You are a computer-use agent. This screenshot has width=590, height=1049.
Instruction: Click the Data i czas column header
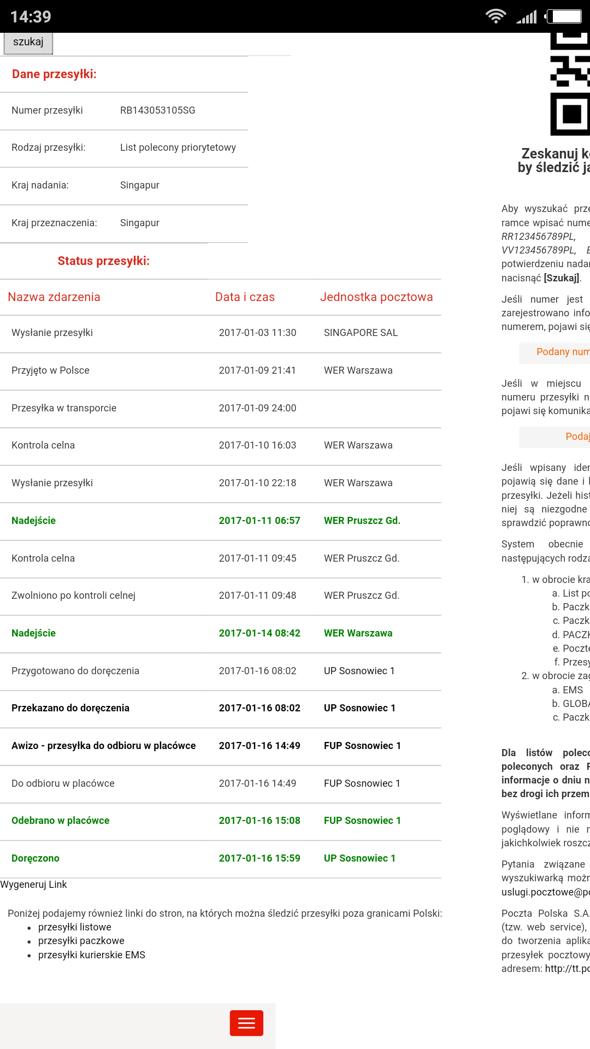coord(245,297)
